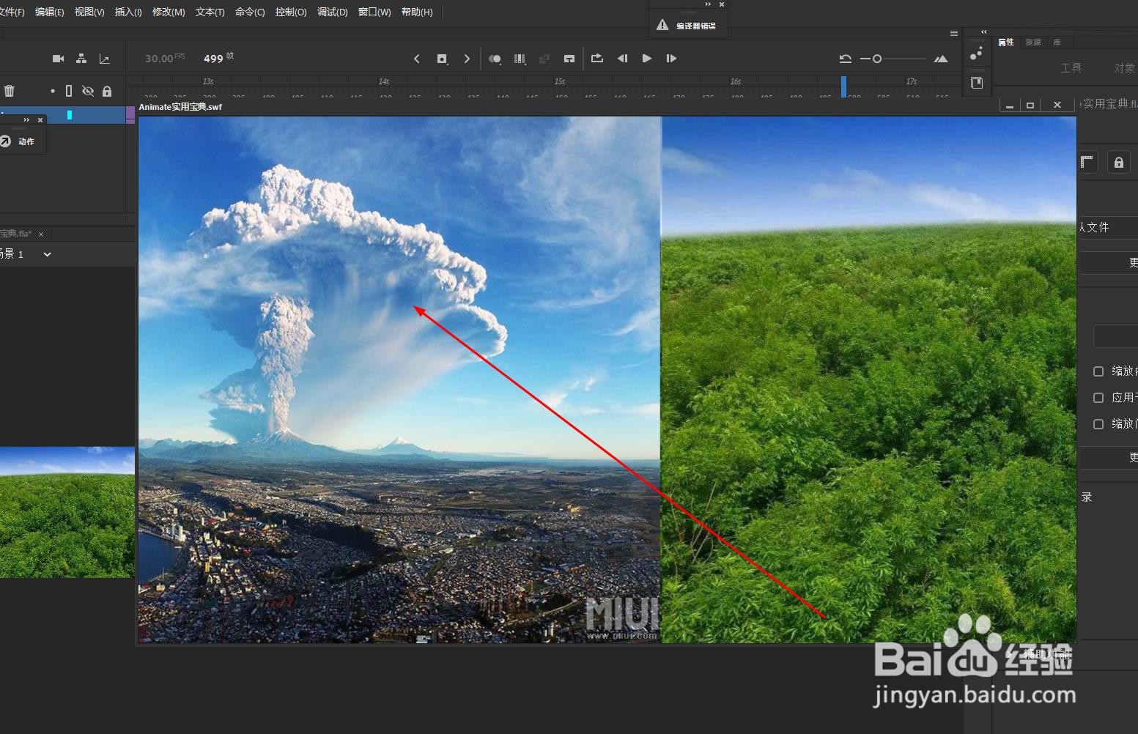Step forward one frame
The width and height of the screenshot is (1138, 734).
click(671, 59)
